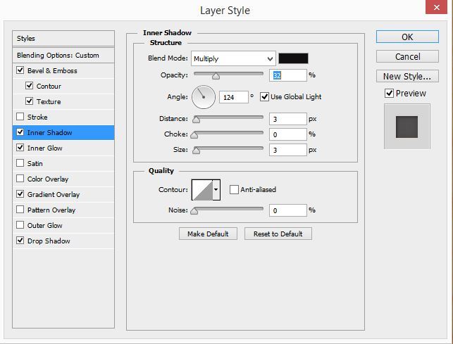The height and width of the screenshot is (344, 453).
Task: Adjust the Opacity slider handle
Action: pos(216,76)
